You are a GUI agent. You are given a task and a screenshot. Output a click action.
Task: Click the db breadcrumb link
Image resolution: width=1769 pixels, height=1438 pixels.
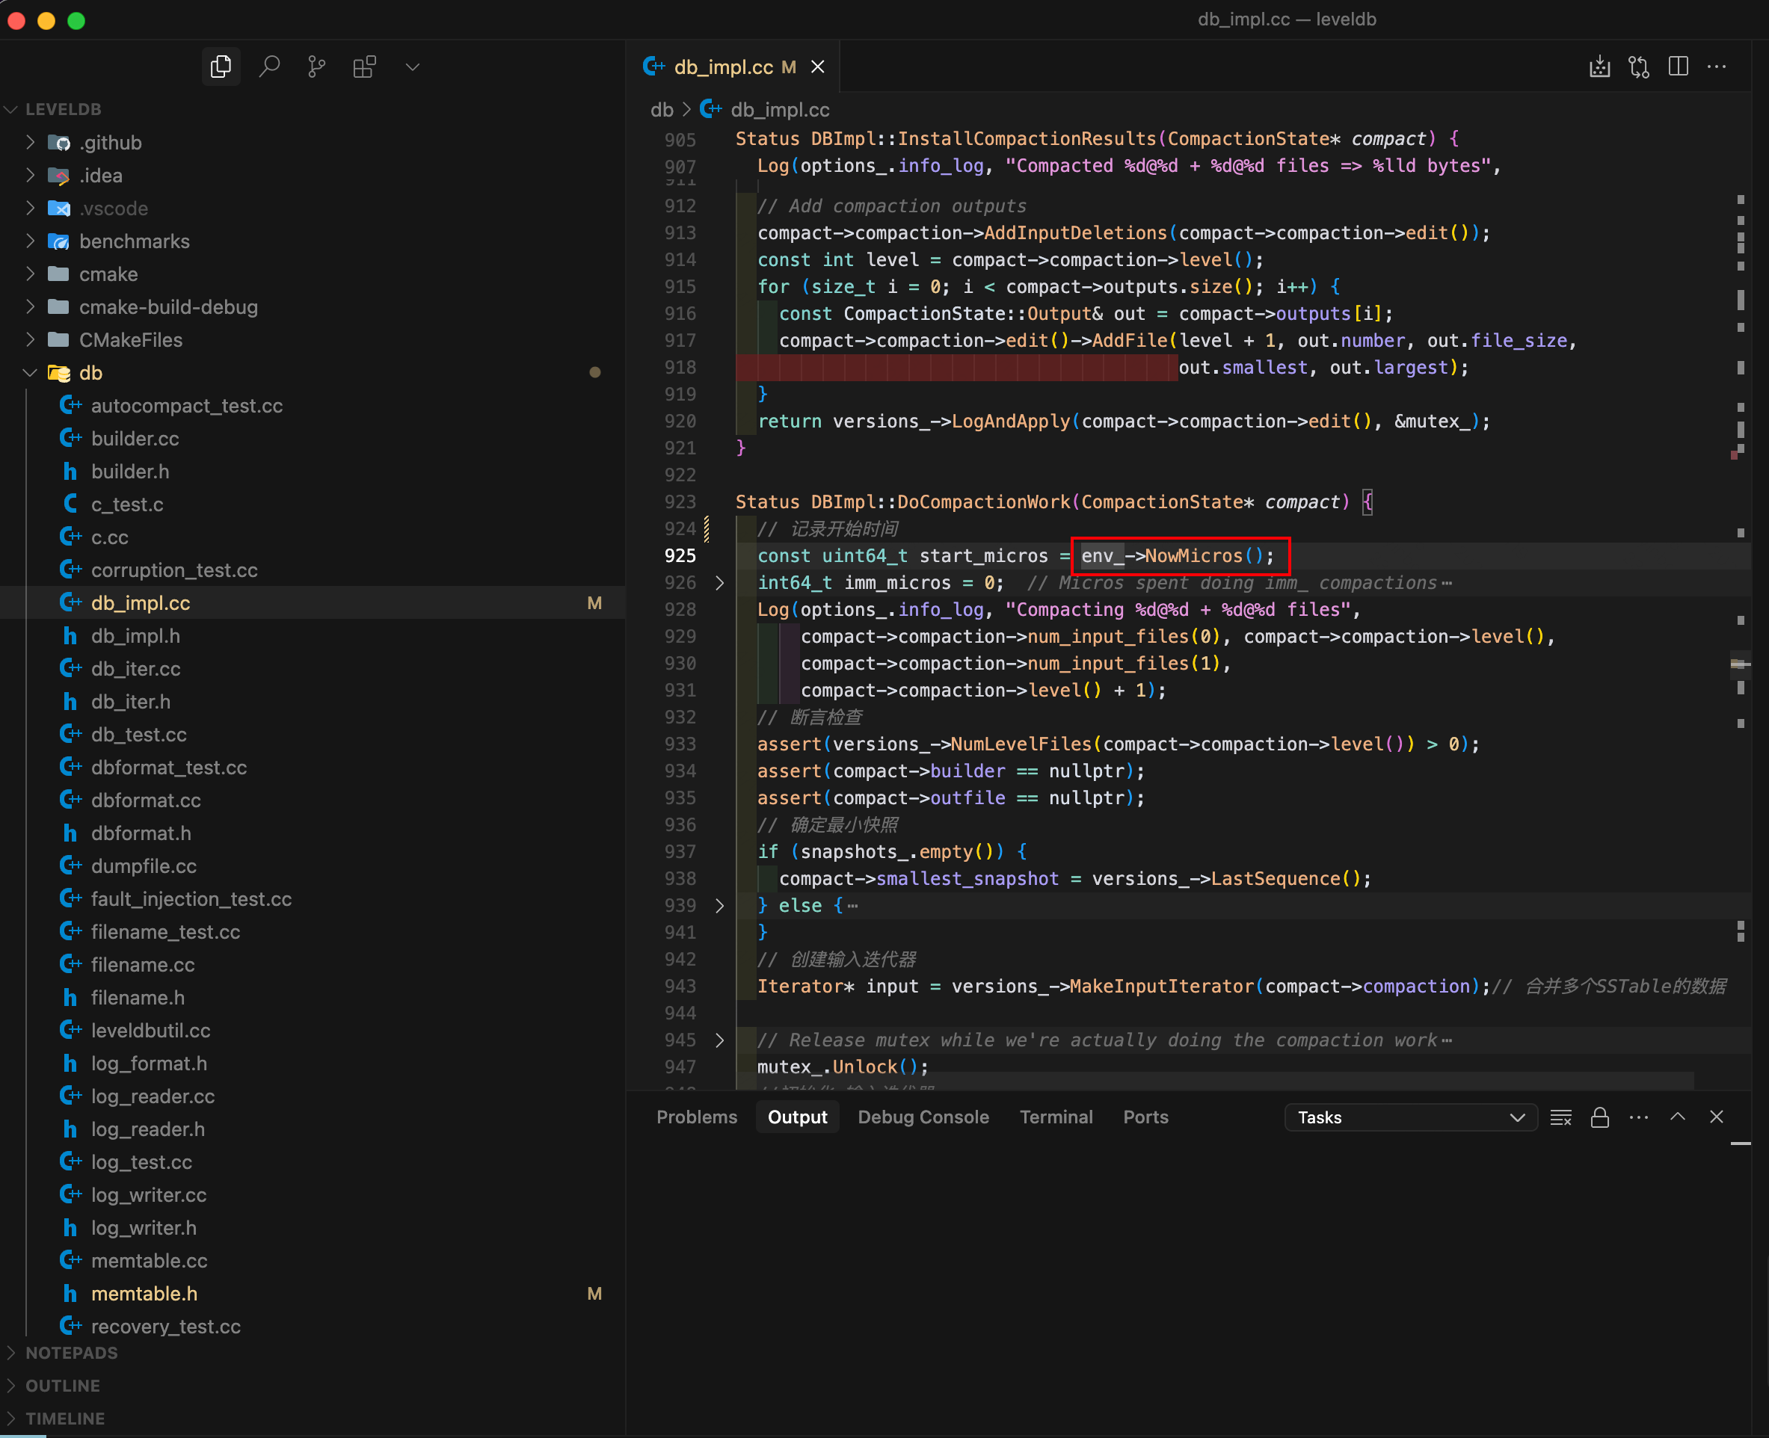pos(661,109)
